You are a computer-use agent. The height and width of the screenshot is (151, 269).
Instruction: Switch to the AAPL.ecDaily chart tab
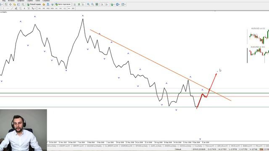click(156, 146)
